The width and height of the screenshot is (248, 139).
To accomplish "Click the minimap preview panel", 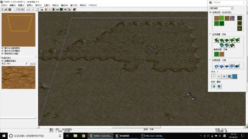I will click(x=18, y=30).
